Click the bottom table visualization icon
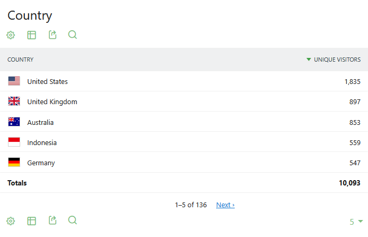Viewport: 368px width, 237px height. [32, 221]
